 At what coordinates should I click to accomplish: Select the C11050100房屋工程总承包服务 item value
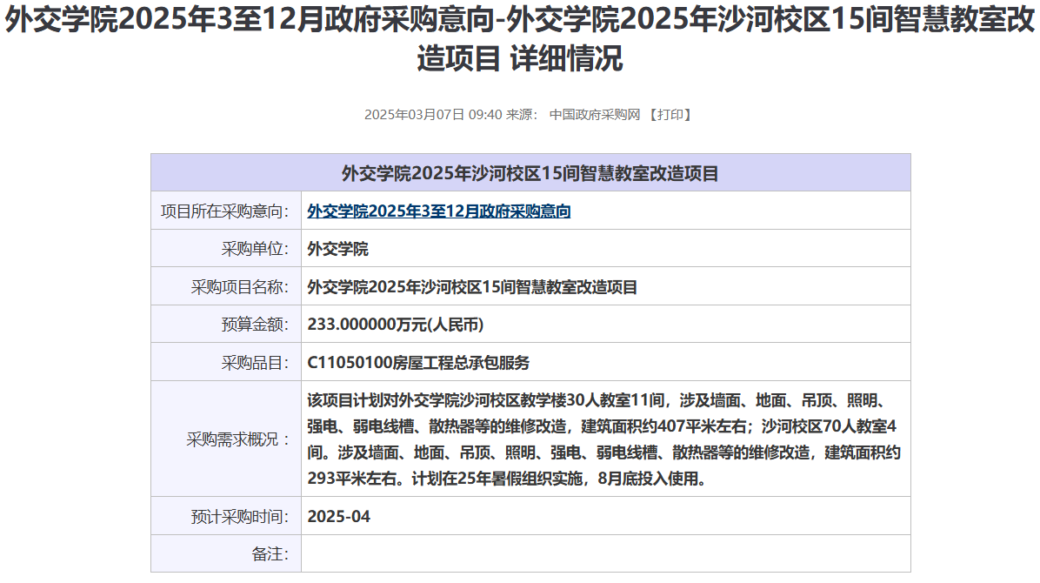418,363
